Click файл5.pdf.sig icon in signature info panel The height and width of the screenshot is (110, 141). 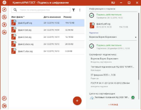[92, 25]
